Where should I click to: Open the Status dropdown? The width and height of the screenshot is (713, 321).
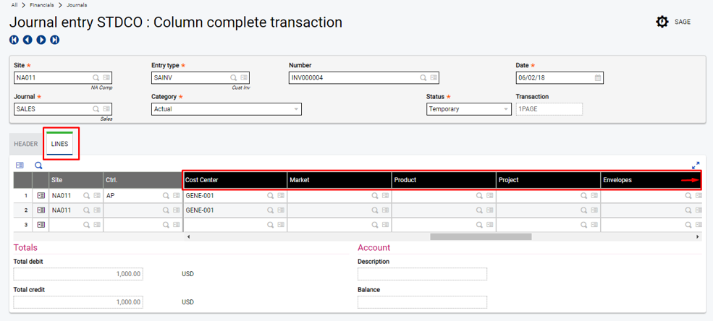click(x=468, y=109)
